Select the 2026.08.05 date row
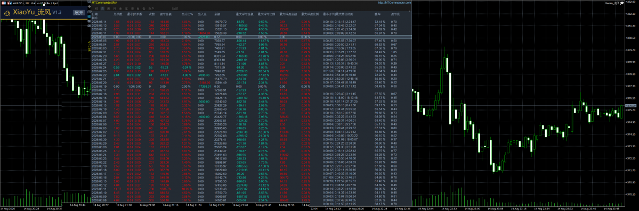The width and height of the screenshot is (639, 211). point(252,40)
